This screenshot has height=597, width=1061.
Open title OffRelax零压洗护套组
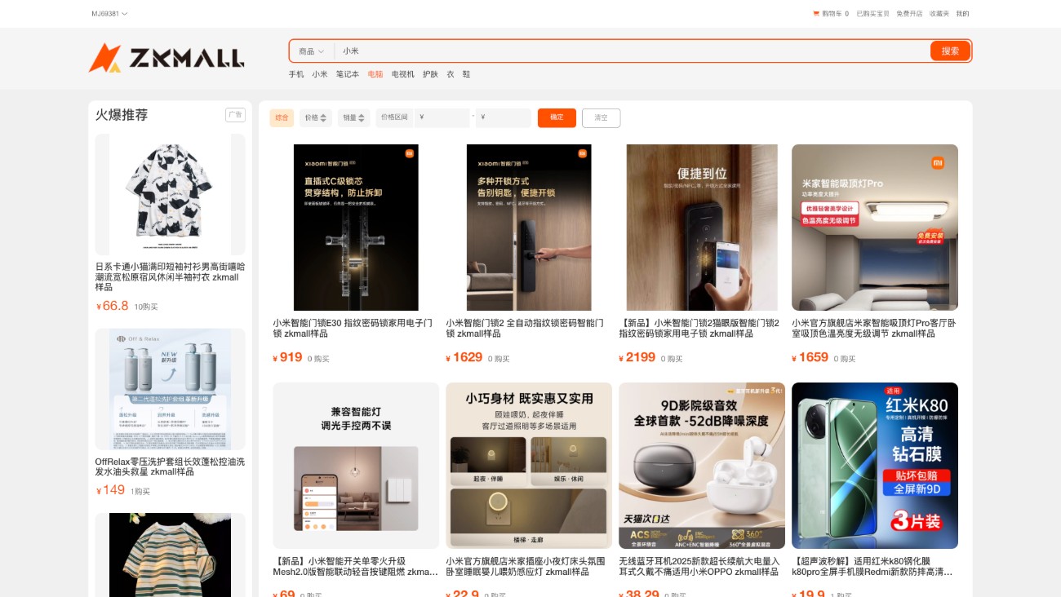click(x=170, y=467)
